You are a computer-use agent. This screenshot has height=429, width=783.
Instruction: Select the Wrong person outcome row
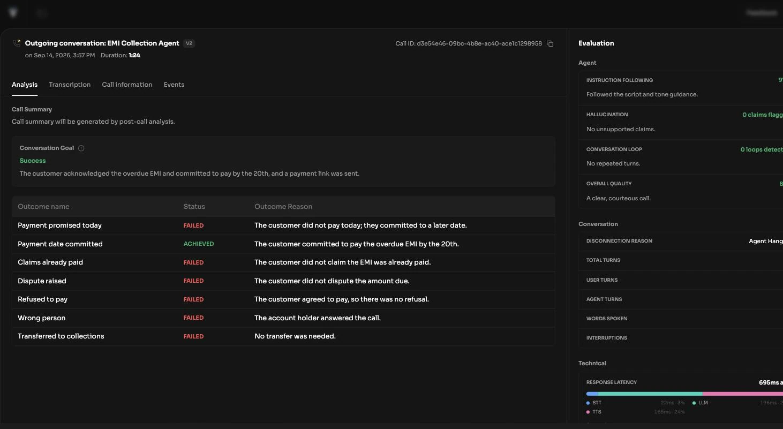point(283,318)
